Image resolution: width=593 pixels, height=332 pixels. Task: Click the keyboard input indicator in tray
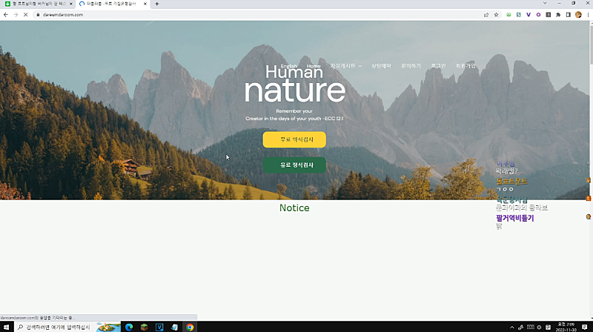pyautogui.click(x=531, y=328)
